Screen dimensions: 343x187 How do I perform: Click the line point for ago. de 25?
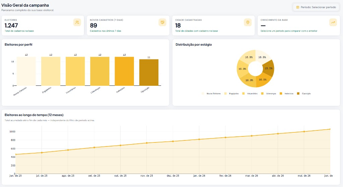[x=68, y=150]
